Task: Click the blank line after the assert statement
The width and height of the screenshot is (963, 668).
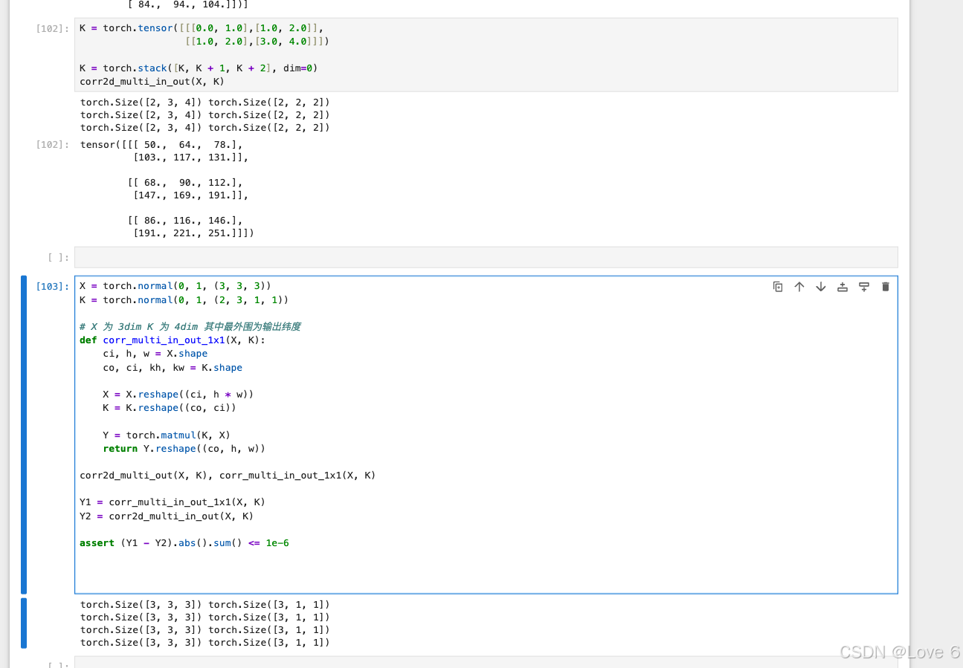Action: click(486, 557)
